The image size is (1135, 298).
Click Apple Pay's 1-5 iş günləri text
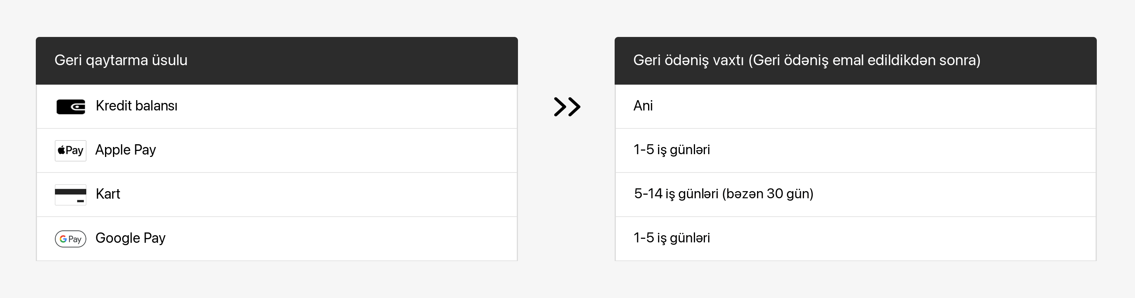tap(672, 150)
